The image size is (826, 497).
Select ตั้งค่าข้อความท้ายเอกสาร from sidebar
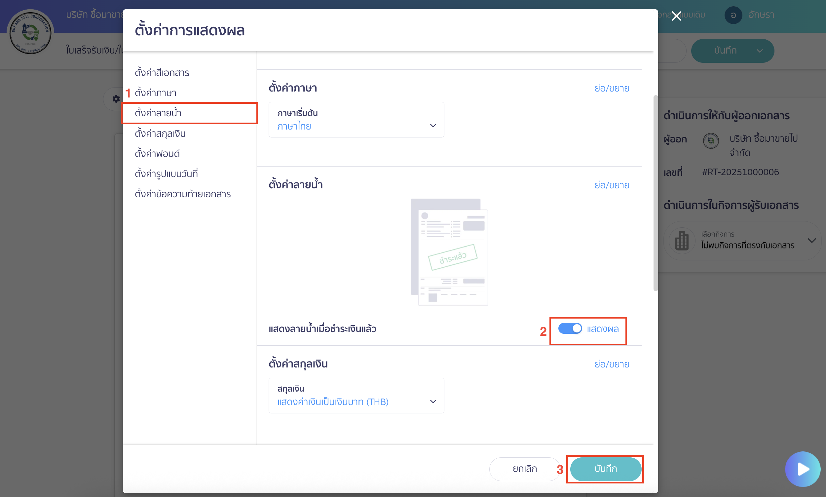pos(183,194)
